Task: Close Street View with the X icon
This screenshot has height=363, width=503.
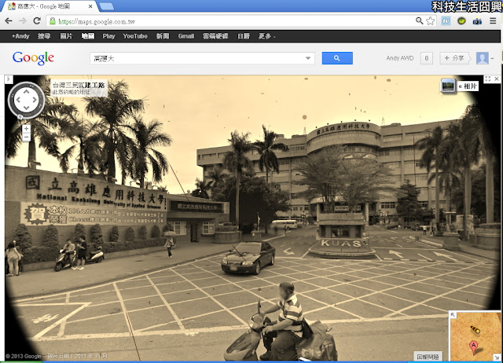Action: [x=497, y=79]
